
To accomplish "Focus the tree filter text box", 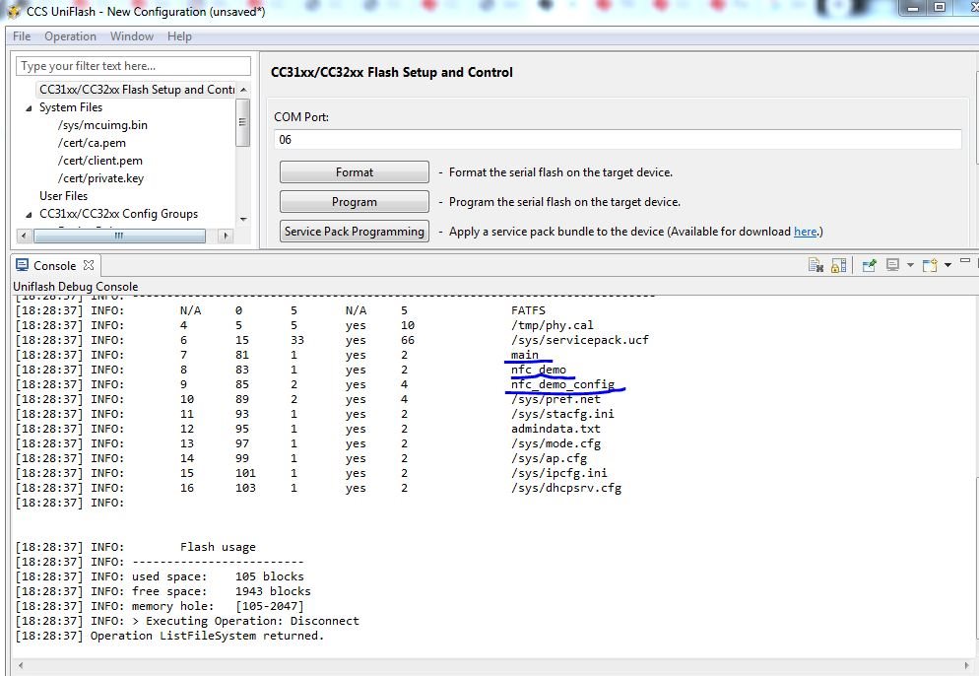I will pos(134,66).
